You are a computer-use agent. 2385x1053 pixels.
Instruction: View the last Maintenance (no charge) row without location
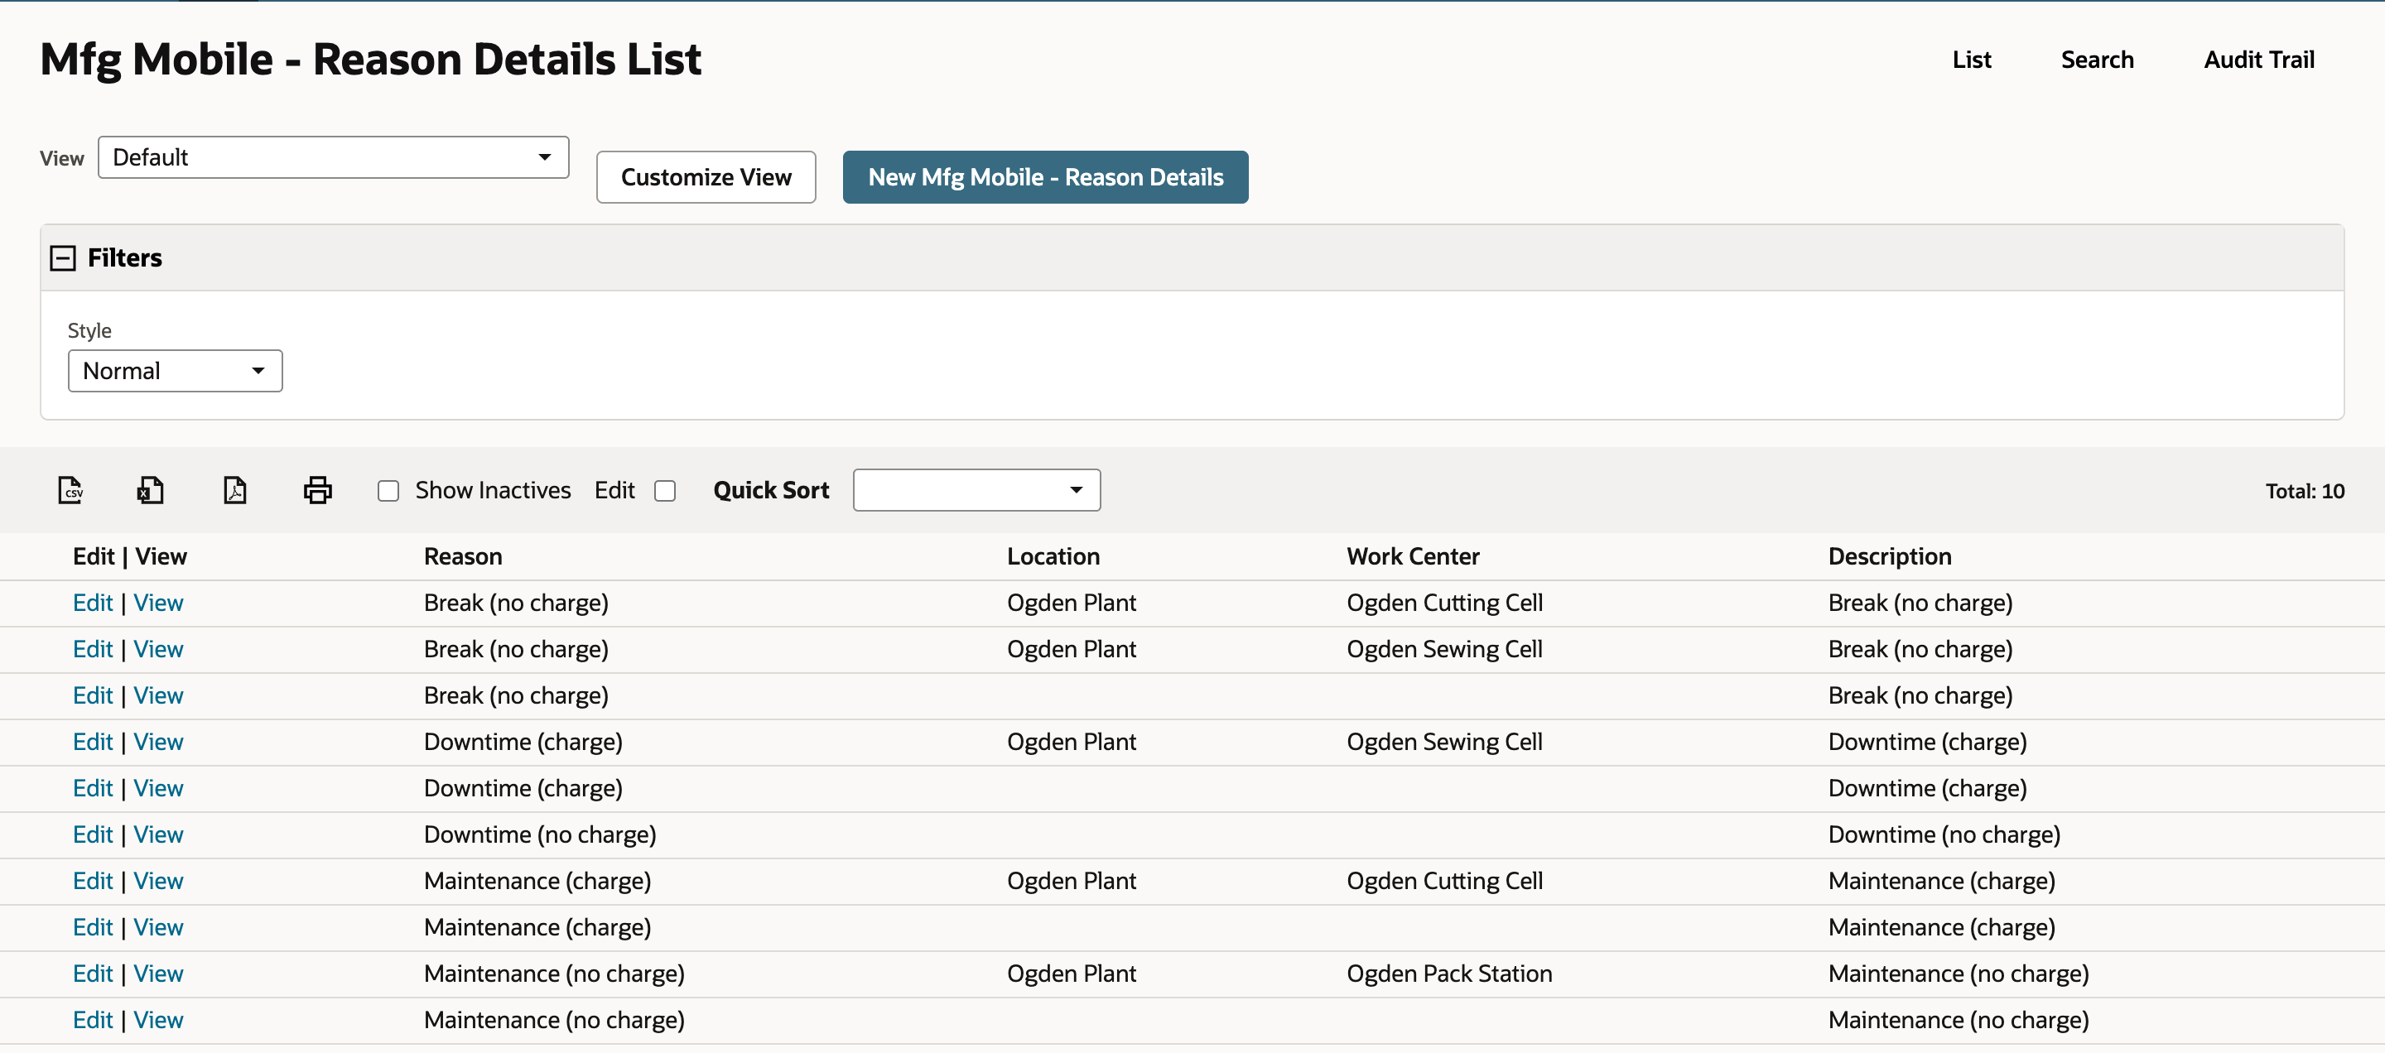[x=158, y=1020]
